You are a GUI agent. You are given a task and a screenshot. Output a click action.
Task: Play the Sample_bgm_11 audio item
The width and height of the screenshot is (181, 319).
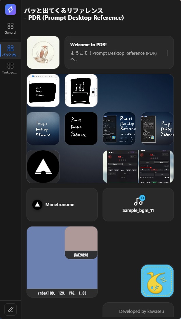coord(138,205)
